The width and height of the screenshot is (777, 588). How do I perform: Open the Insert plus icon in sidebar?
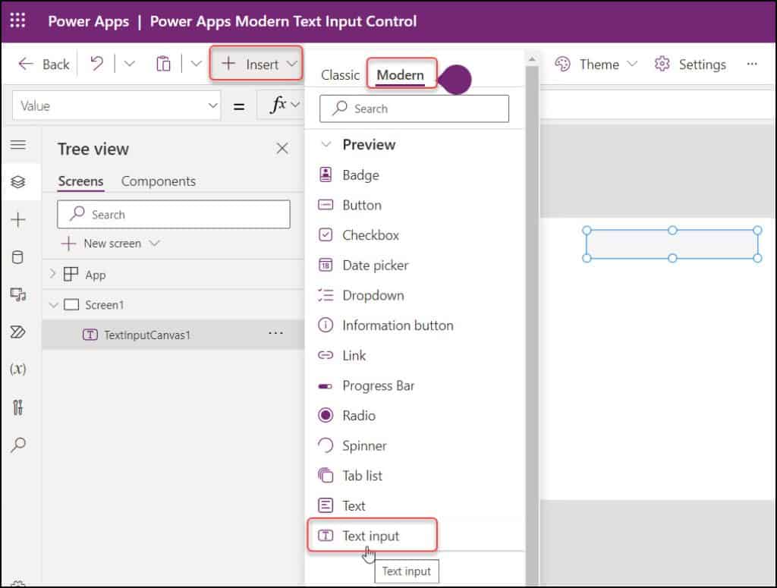[18, 219]
